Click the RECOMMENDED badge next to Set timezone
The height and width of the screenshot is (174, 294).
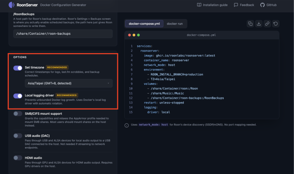coord(57,67)
